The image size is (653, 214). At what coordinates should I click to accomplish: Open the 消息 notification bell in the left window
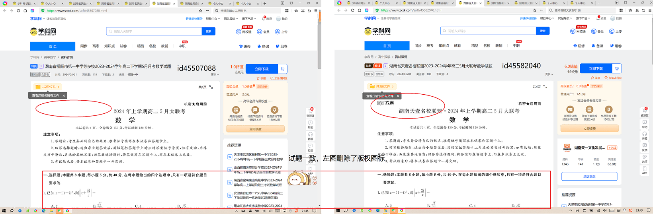point(267,19)
